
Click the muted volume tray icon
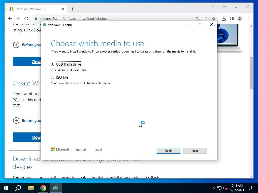(x=225, y=188)
